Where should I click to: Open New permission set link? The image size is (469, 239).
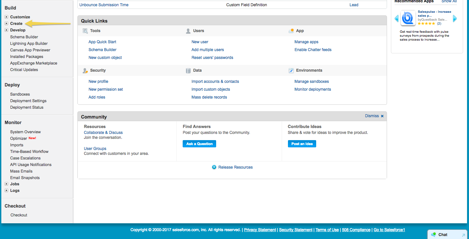106,89
